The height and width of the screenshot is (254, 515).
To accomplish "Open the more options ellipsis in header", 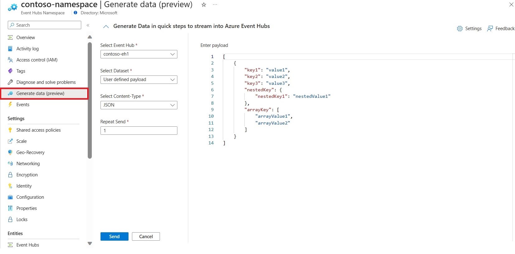I will pyautogui.click(x=215, y=5).
